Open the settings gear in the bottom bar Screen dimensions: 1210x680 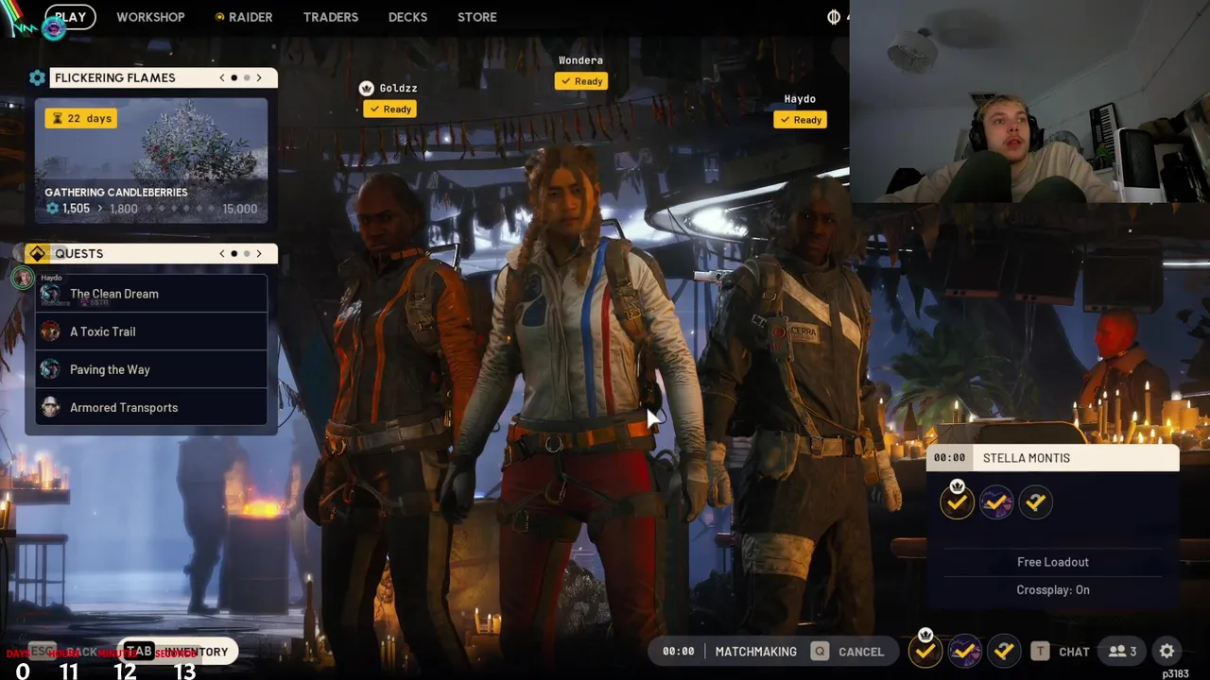point(1167,651)
